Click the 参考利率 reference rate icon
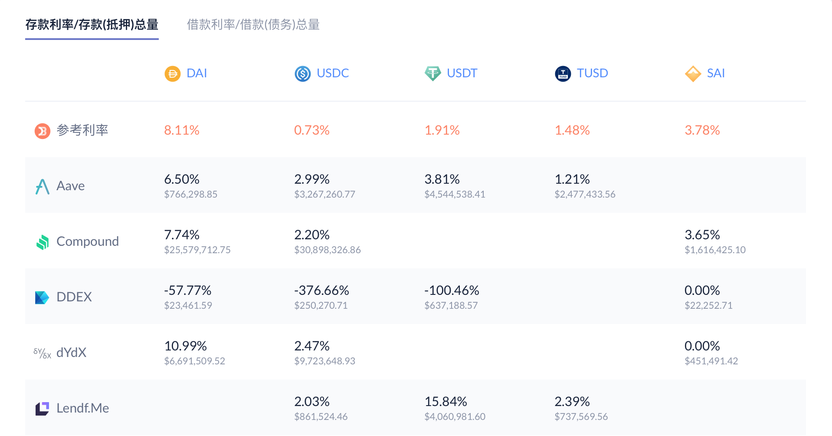The width and height of the screenshot is (832, 436). pos(42,131)
